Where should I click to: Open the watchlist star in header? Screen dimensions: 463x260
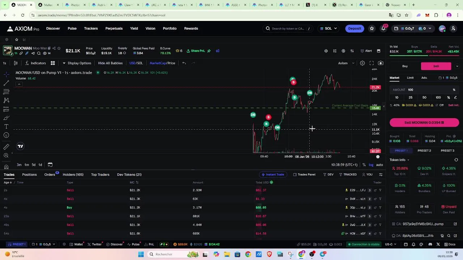click(371, 29)
